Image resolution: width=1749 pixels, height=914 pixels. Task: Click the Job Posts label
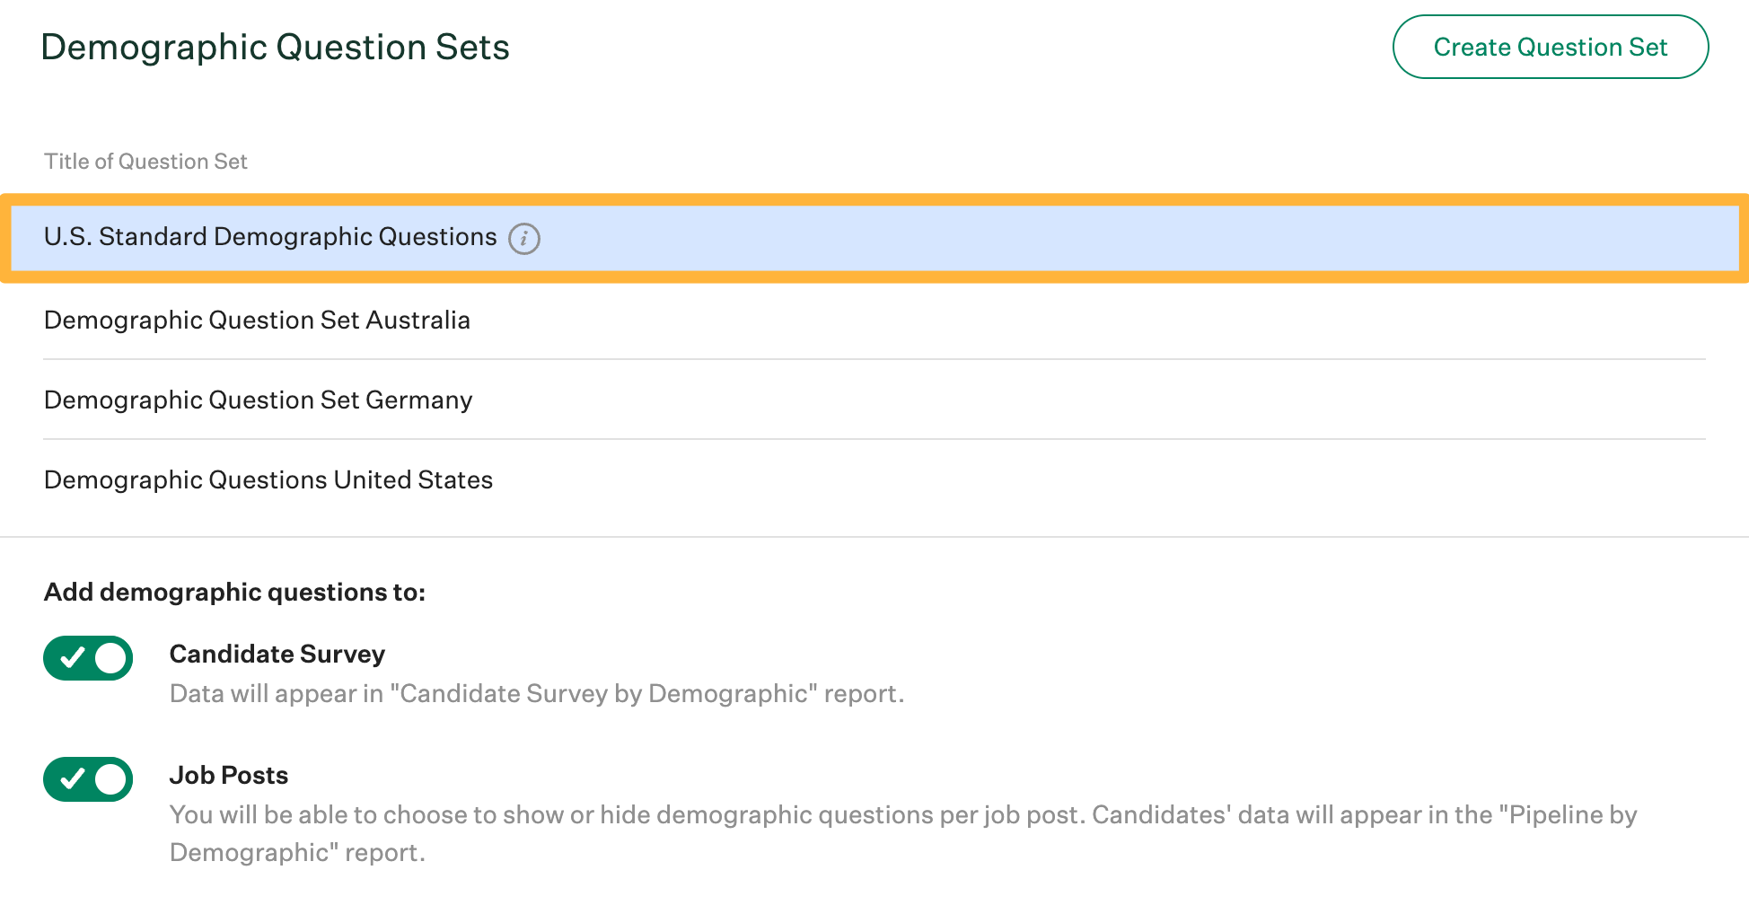pyautogui.click(x=229, y=776)
